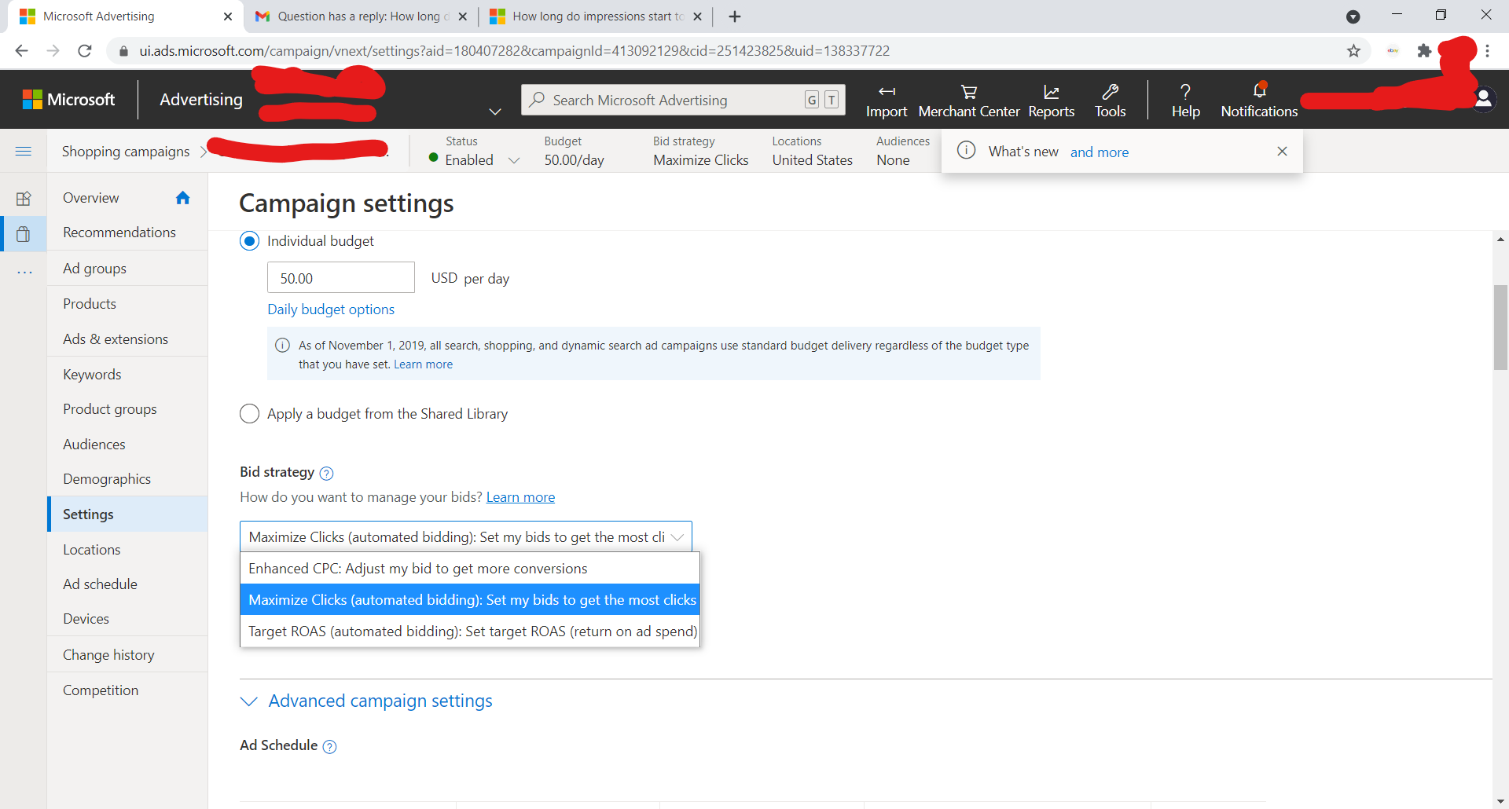This screenshot has width=1509, height=809.
Task: Toggle the hamburger navigation menu
Action: [x=24, y=151]
